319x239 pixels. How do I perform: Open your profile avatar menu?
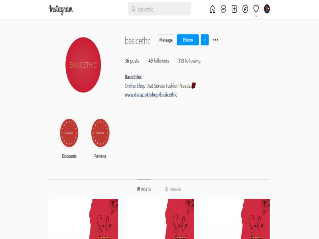point(267,9)
